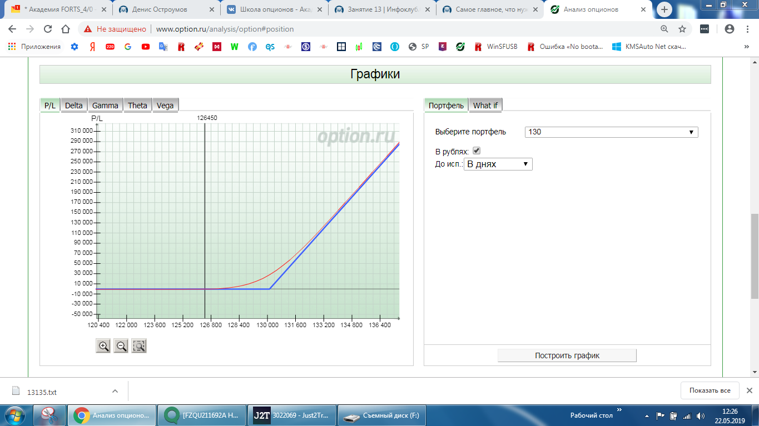Open the page zoom magnifier in address bar
759x426 pixels.
tap(664, 29)
